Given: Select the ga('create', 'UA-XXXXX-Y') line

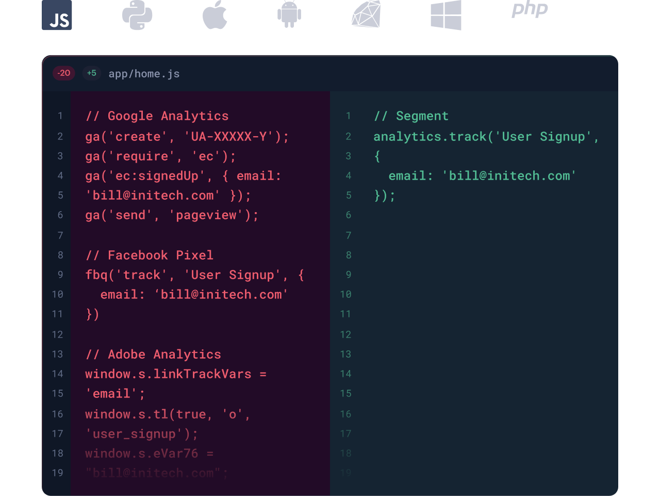Looking at the screenshot, I should tap(187, 137).
